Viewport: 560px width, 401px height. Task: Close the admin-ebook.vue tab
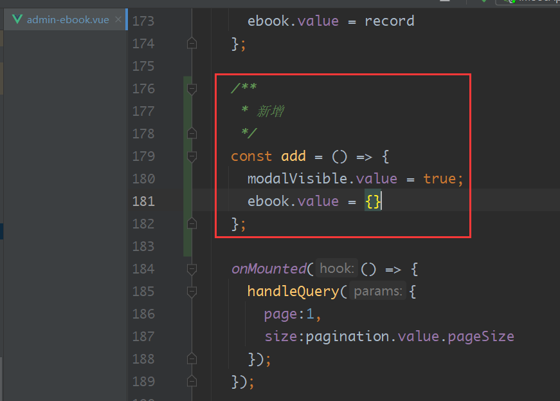click(x=118, y=20)
